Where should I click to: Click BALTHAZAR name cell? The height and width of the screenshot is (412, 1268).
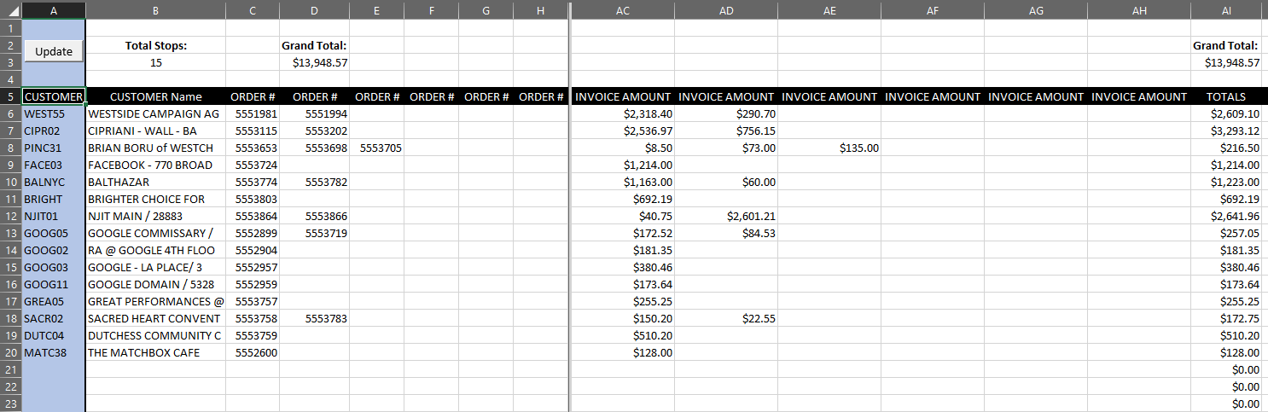coord(155,182)
